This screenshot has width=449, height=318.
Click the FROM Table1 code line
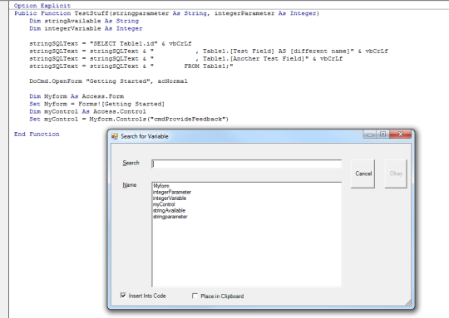click(x=131, y=66)
